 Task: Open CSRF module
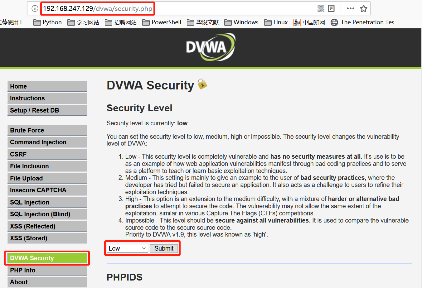(47, 154)
